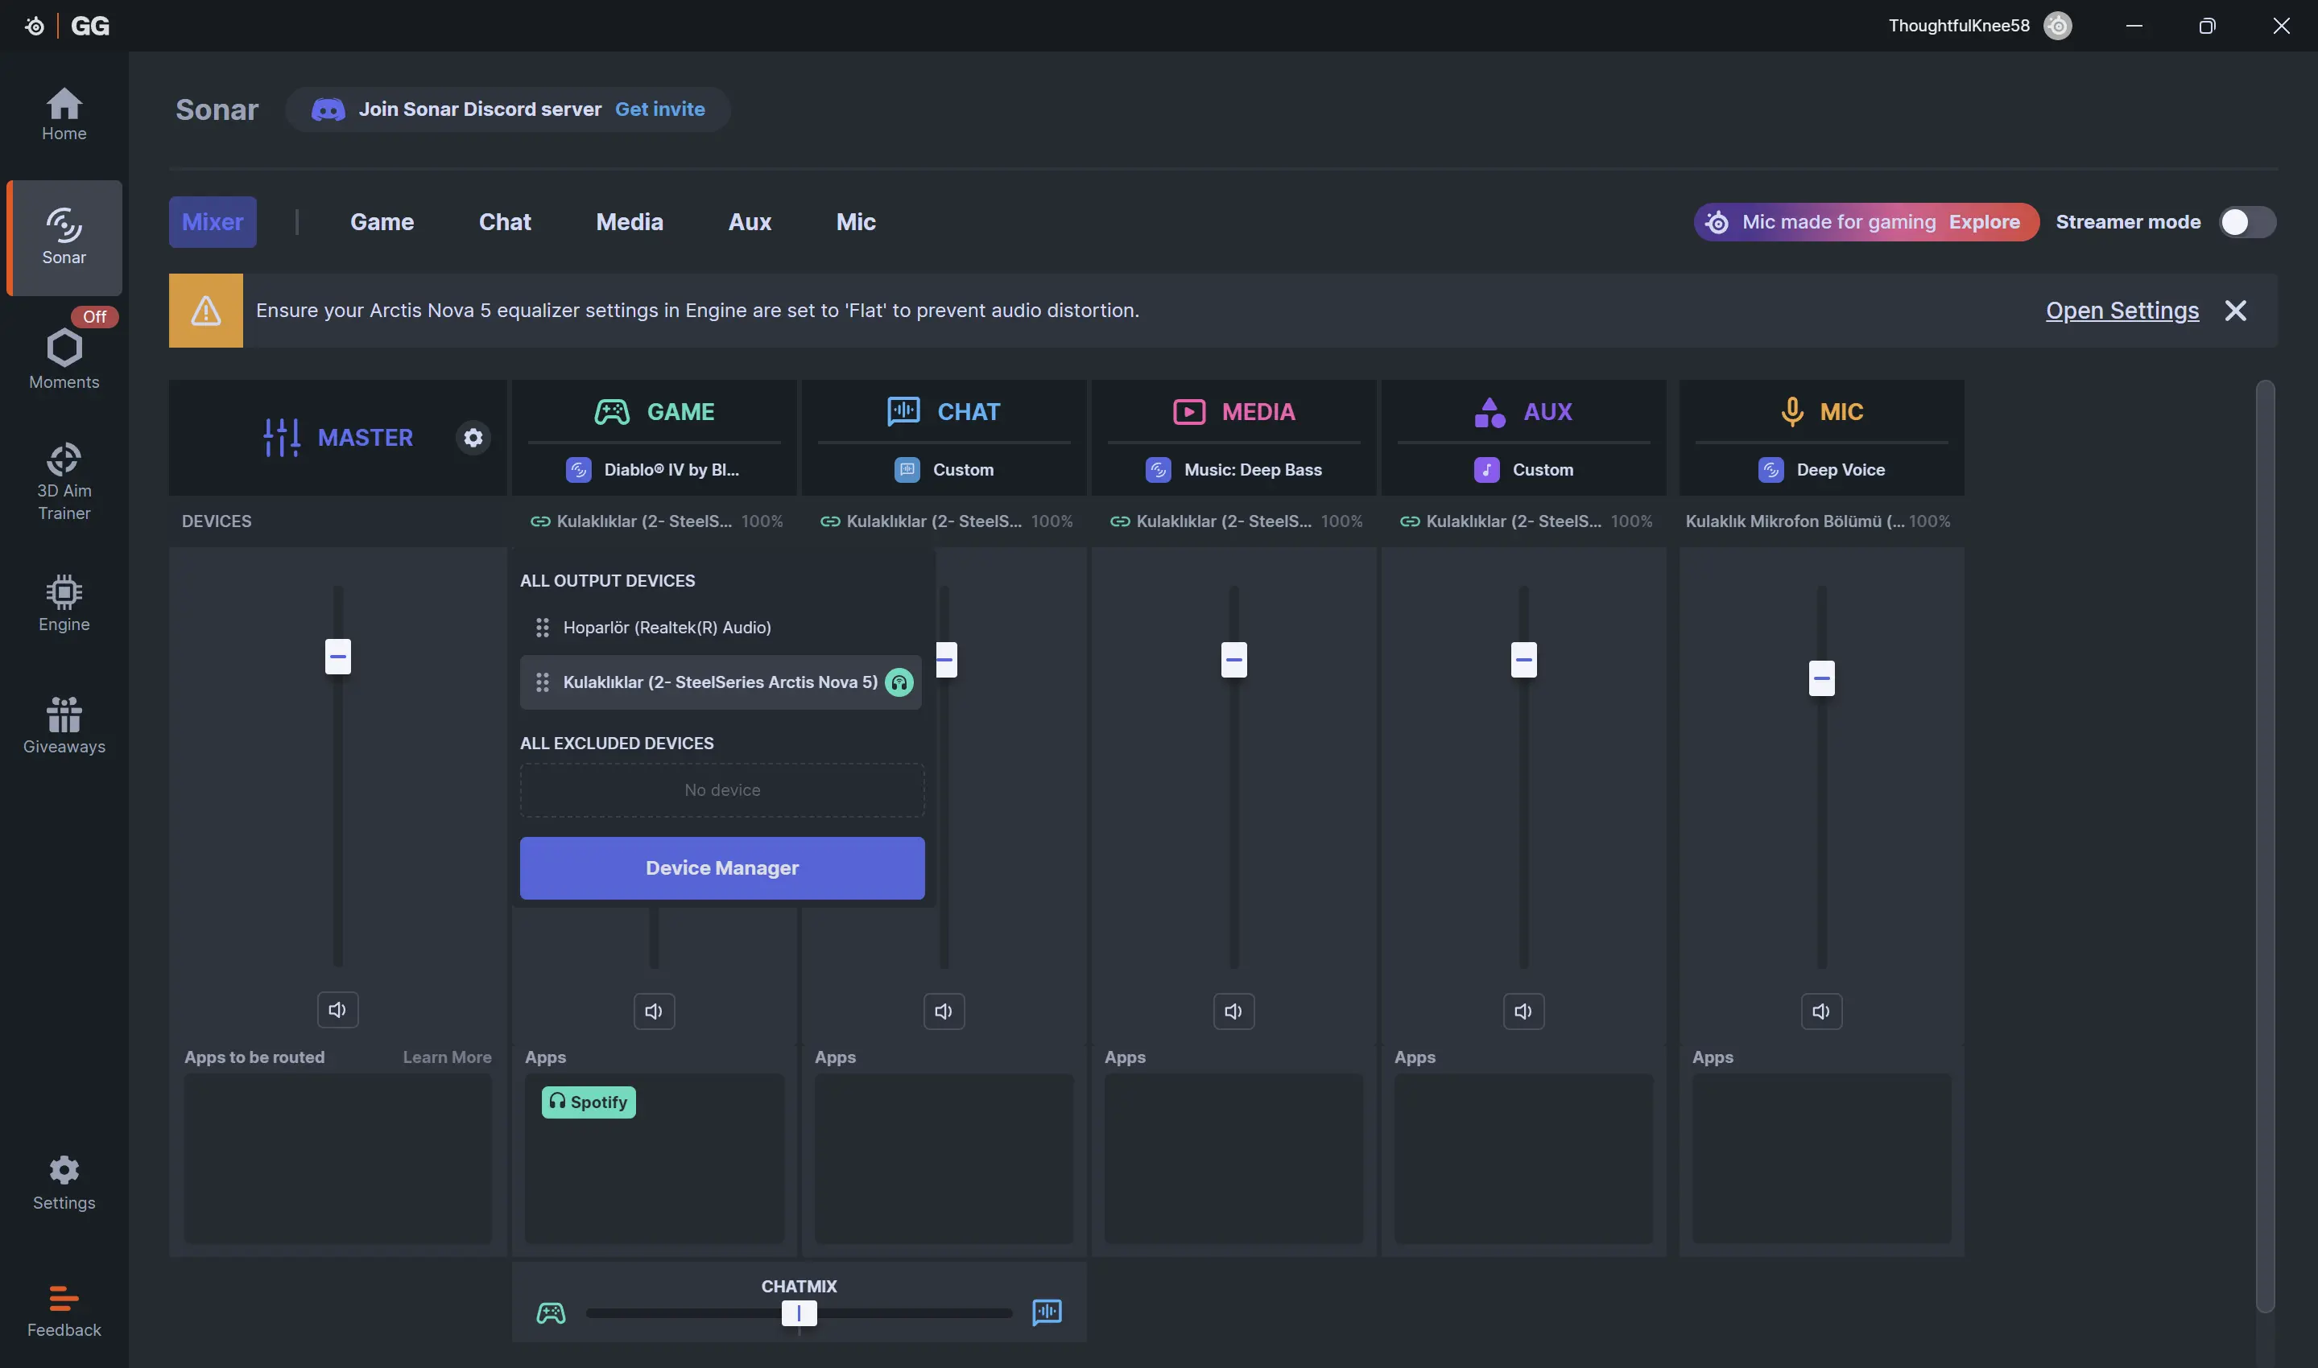This screenshot has height=1368, width=2318.
Task: Open the Giveaways page
Action: click(x=64, y=726)
